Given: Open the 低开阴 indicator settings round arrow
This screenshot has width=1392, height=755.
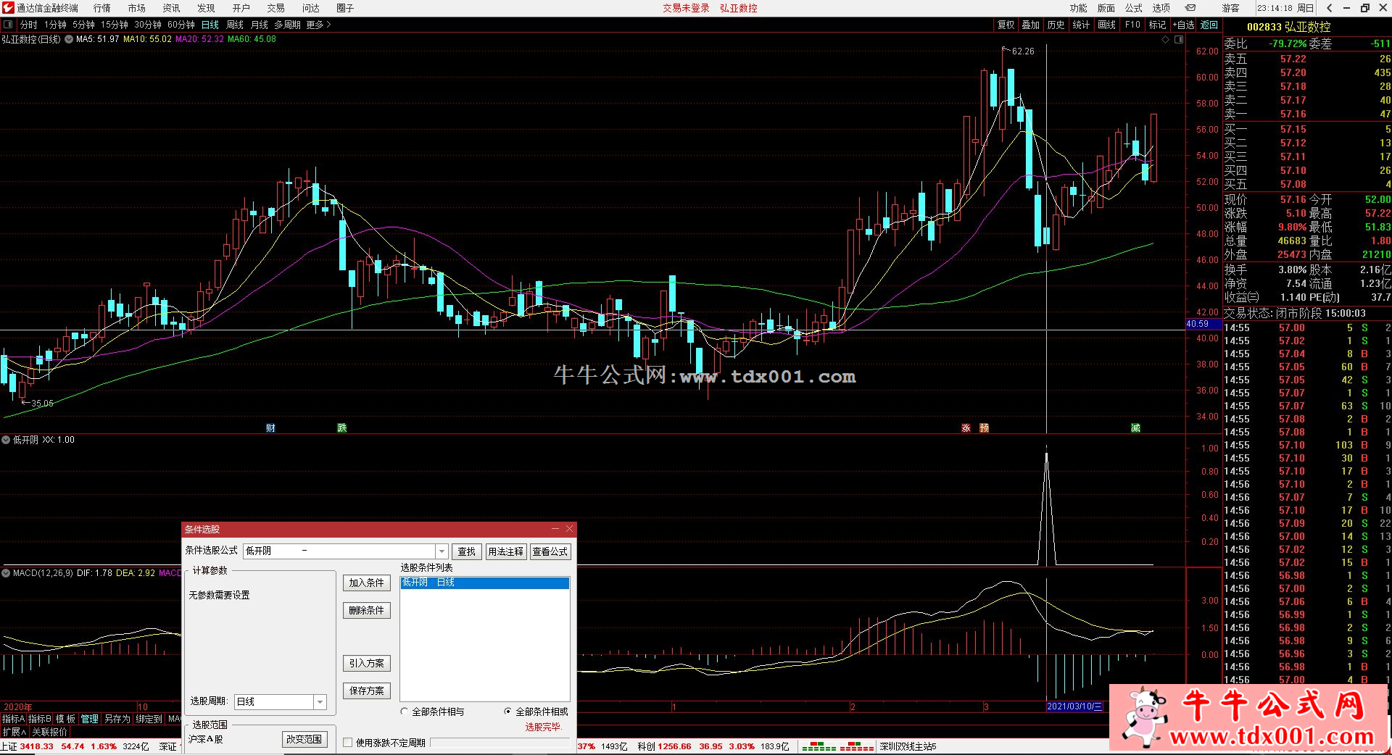Looking at the screenshot, I should click(x=6, y=440).
